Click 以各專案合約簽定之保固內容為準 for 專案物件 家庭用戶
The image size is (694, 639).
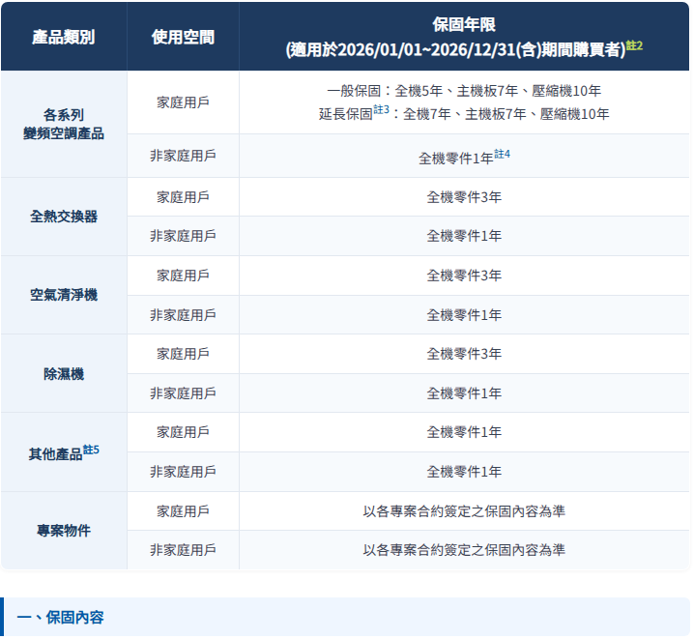pyautogui.click(x=464, y=511)
